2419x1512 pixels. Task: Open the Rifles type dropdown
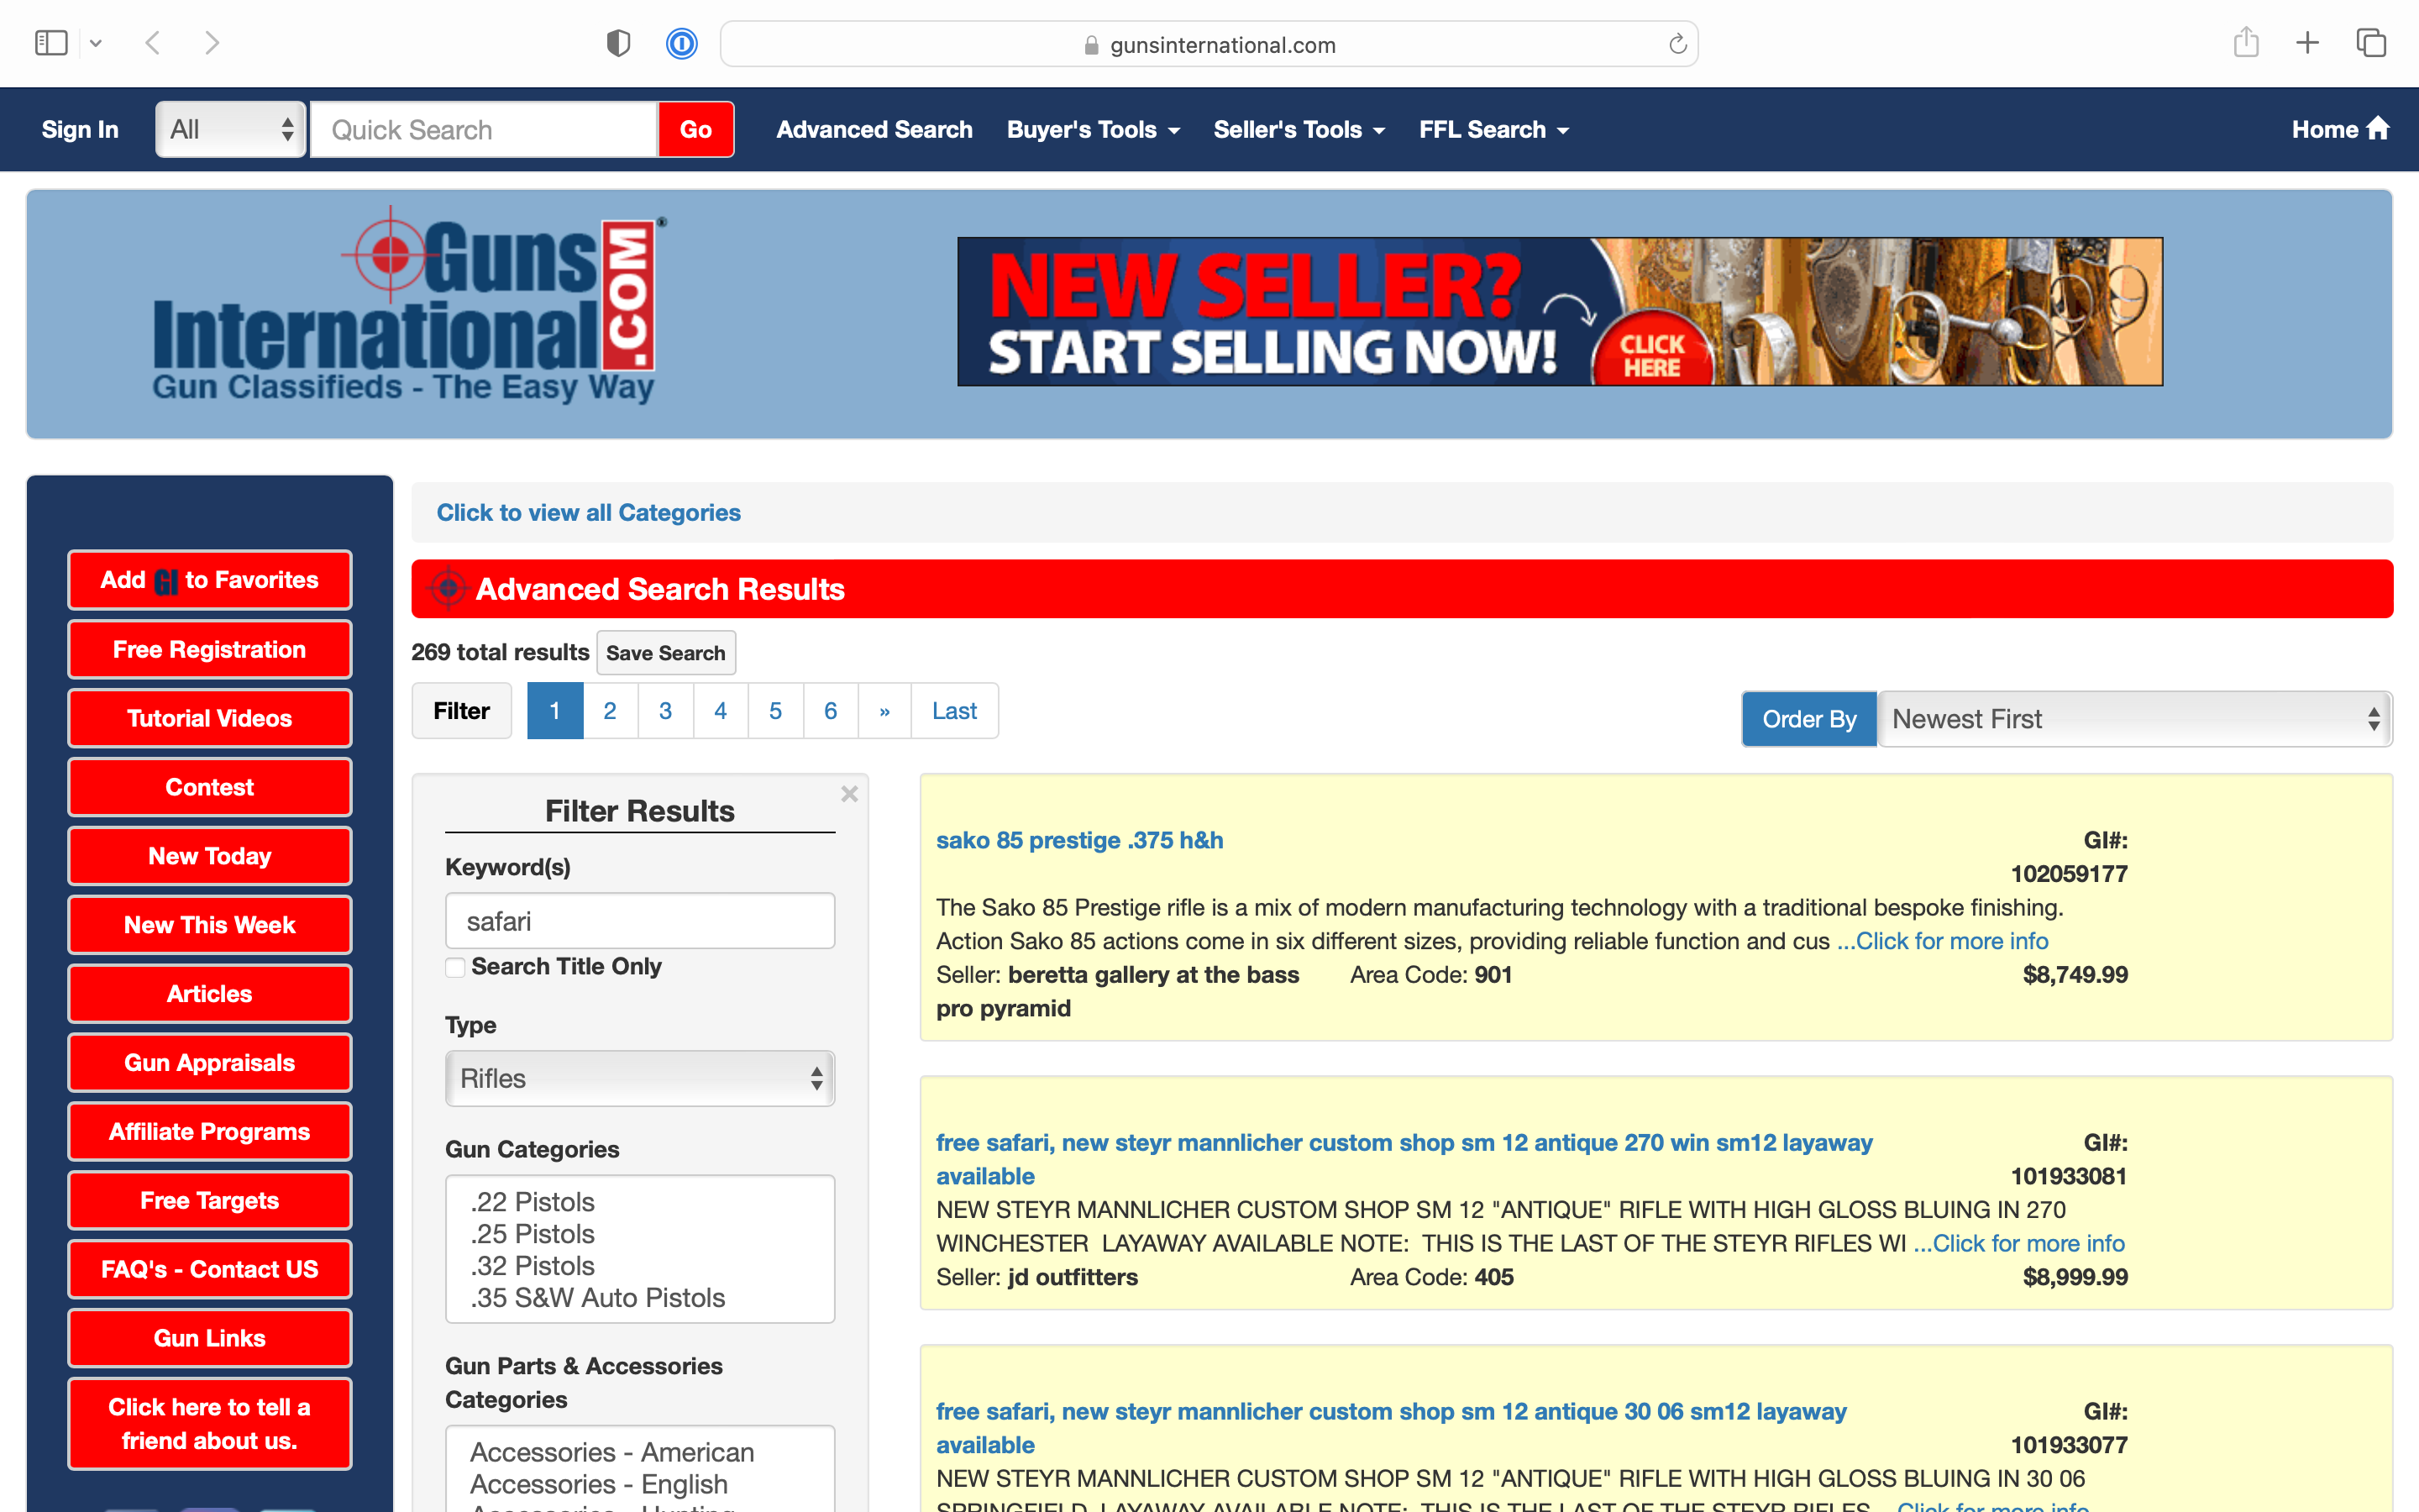640,1078
